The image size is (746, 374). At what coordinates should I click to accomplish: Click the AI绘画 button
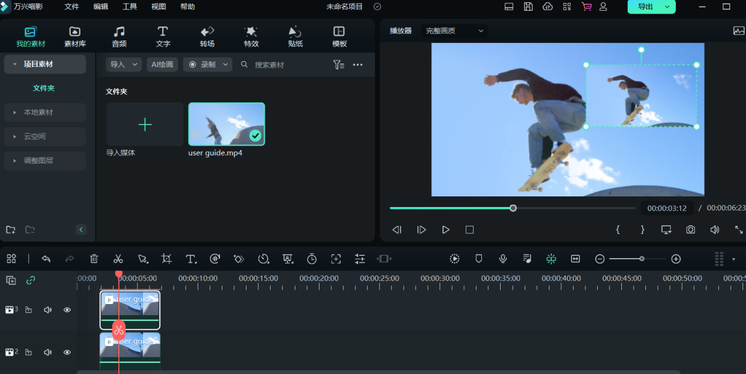[x=162, y=65]
